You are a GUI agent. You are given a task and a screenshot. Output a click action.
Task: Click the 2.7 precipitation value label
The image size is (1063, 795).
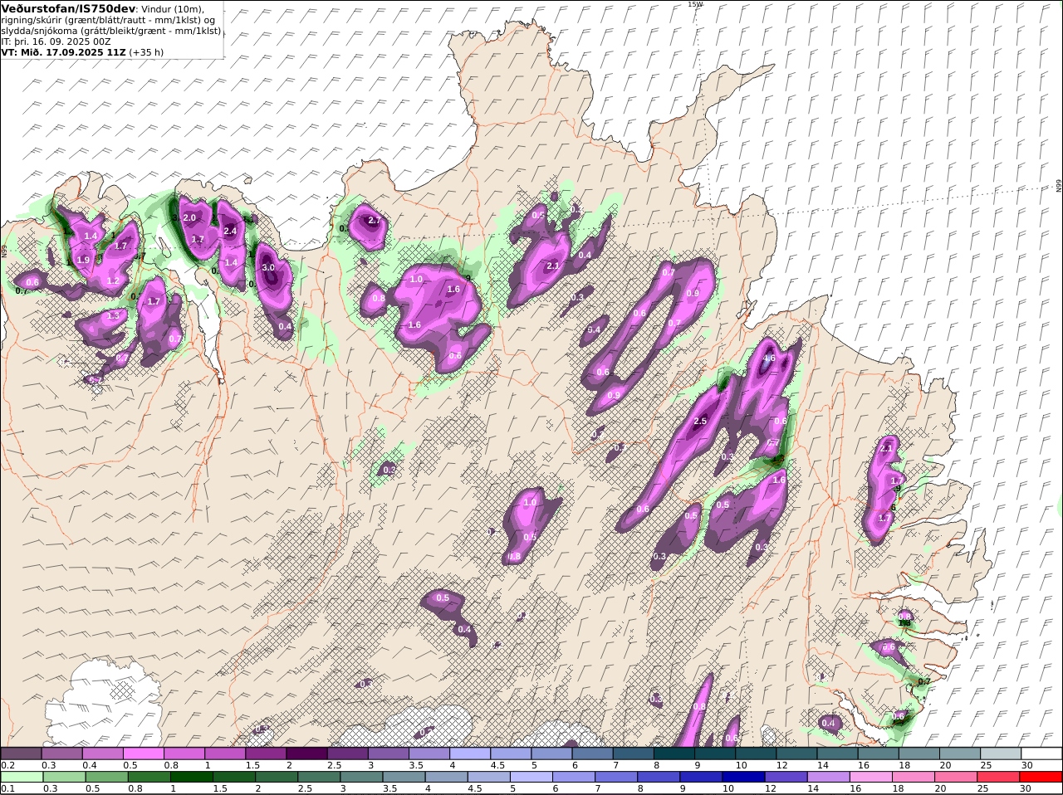click(x=374, y=221)
